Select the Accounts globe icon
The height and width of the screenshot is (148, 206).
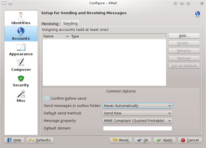click(21, 32)
